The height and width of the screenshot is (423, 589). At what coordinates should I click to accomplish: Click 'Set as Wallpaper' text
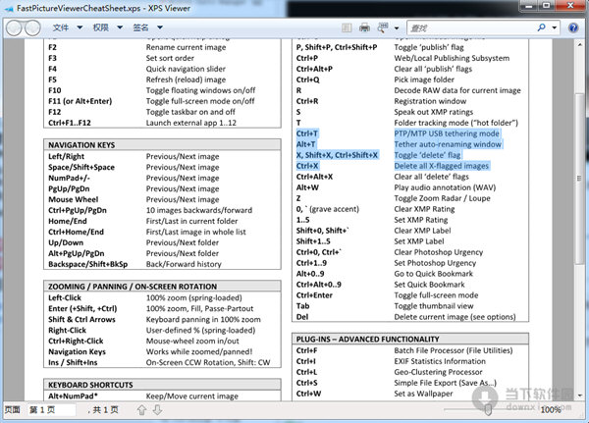coord(423,394)
